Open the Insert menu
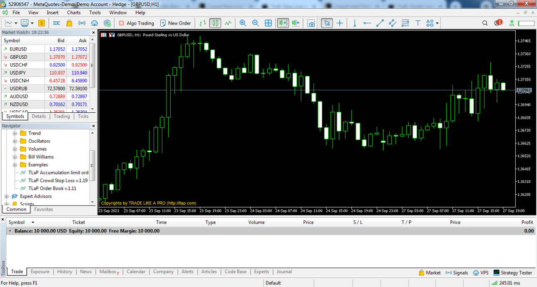Image resolution: width=537 pixels, height=287 pixels. point(52,12)
